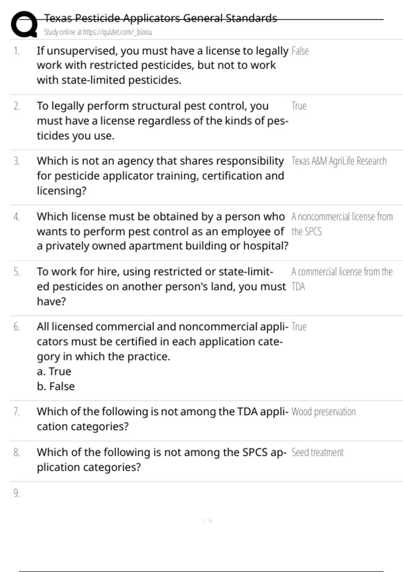Choose option a. True in question 6

click(54, 371)
